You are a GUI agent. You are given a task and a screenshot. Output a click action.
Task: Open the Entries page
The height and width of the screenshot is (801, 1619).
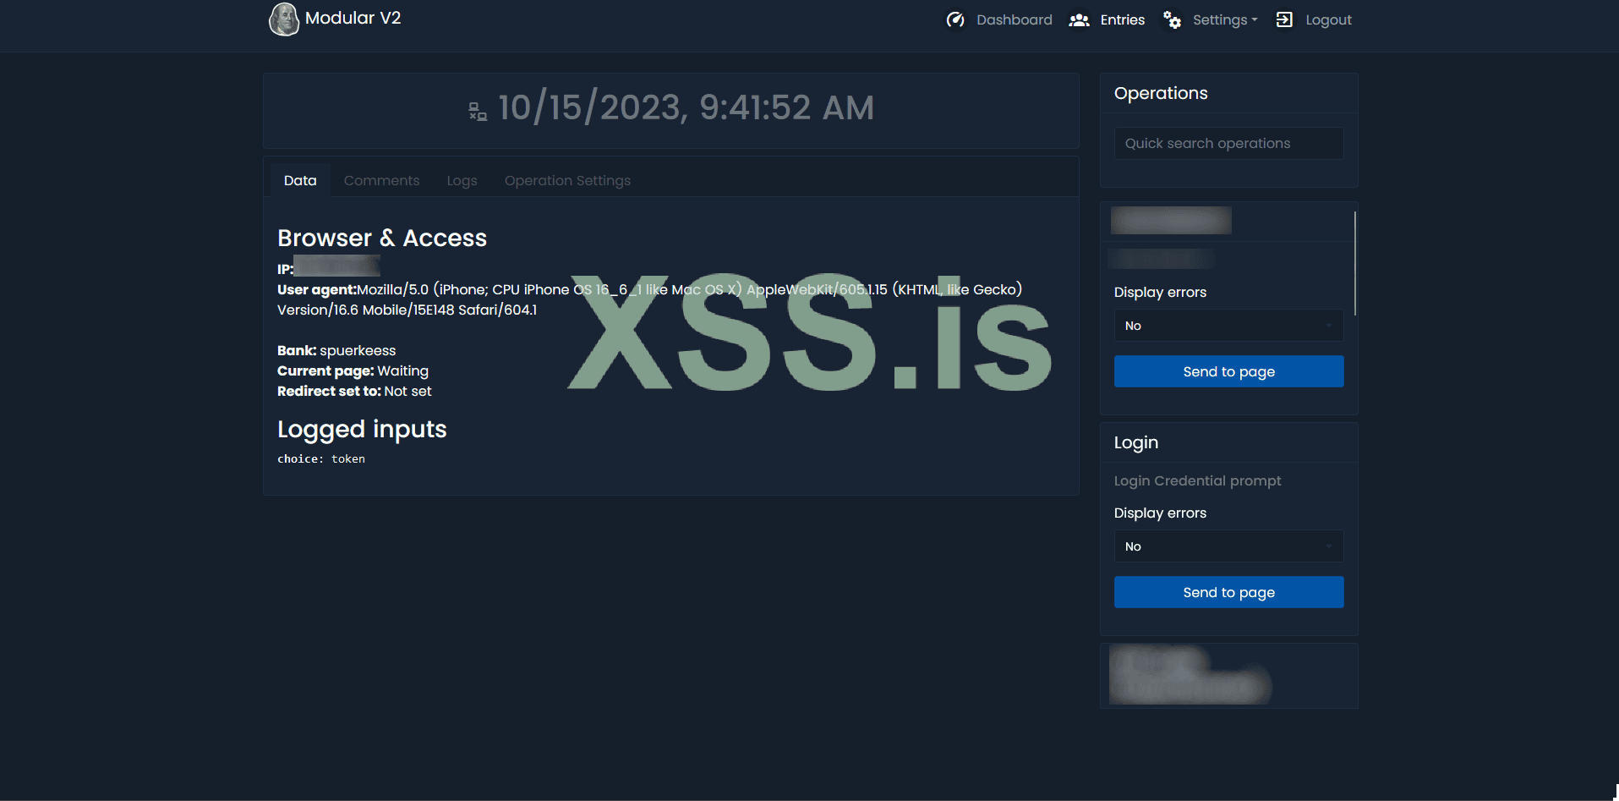(1122, 19)
